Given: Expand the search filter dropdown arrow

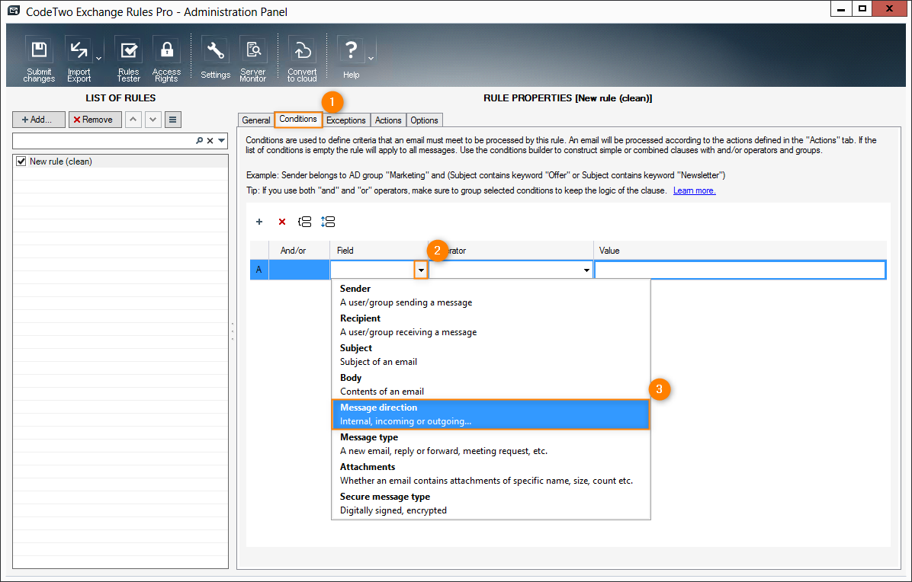Looking at the screenshot, I should pyautogui.click(x=222, y=141).
